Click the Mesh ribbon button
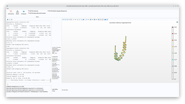This screenshot has height=104, width=185. click(x=17, y=12)
